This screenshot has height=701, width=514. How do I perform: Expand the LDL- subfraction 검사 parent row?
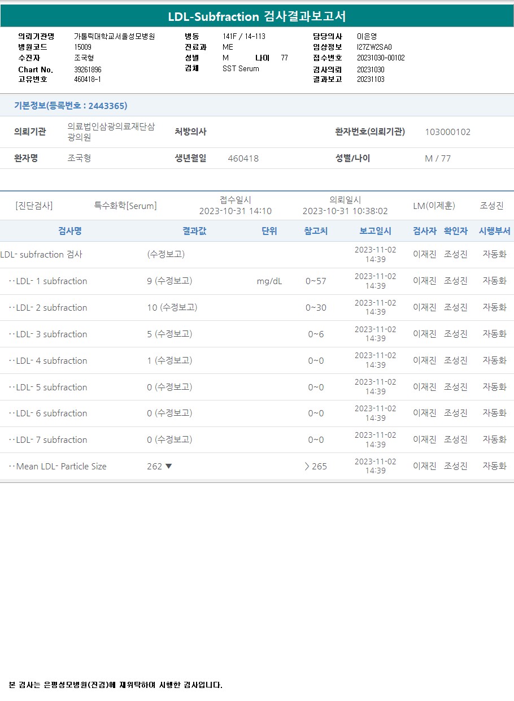point(41,255)
